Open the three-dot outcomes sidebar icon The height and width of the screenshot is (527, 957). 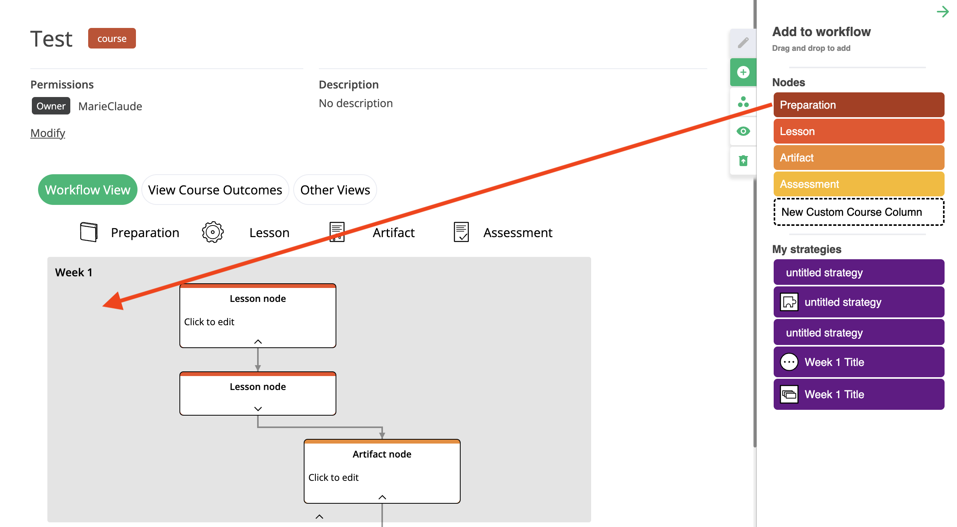[x=743, y=102]
